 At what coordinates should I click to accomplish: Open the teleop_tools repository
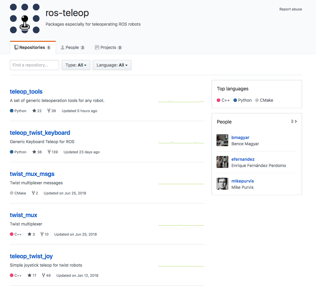tap(26, 92)
